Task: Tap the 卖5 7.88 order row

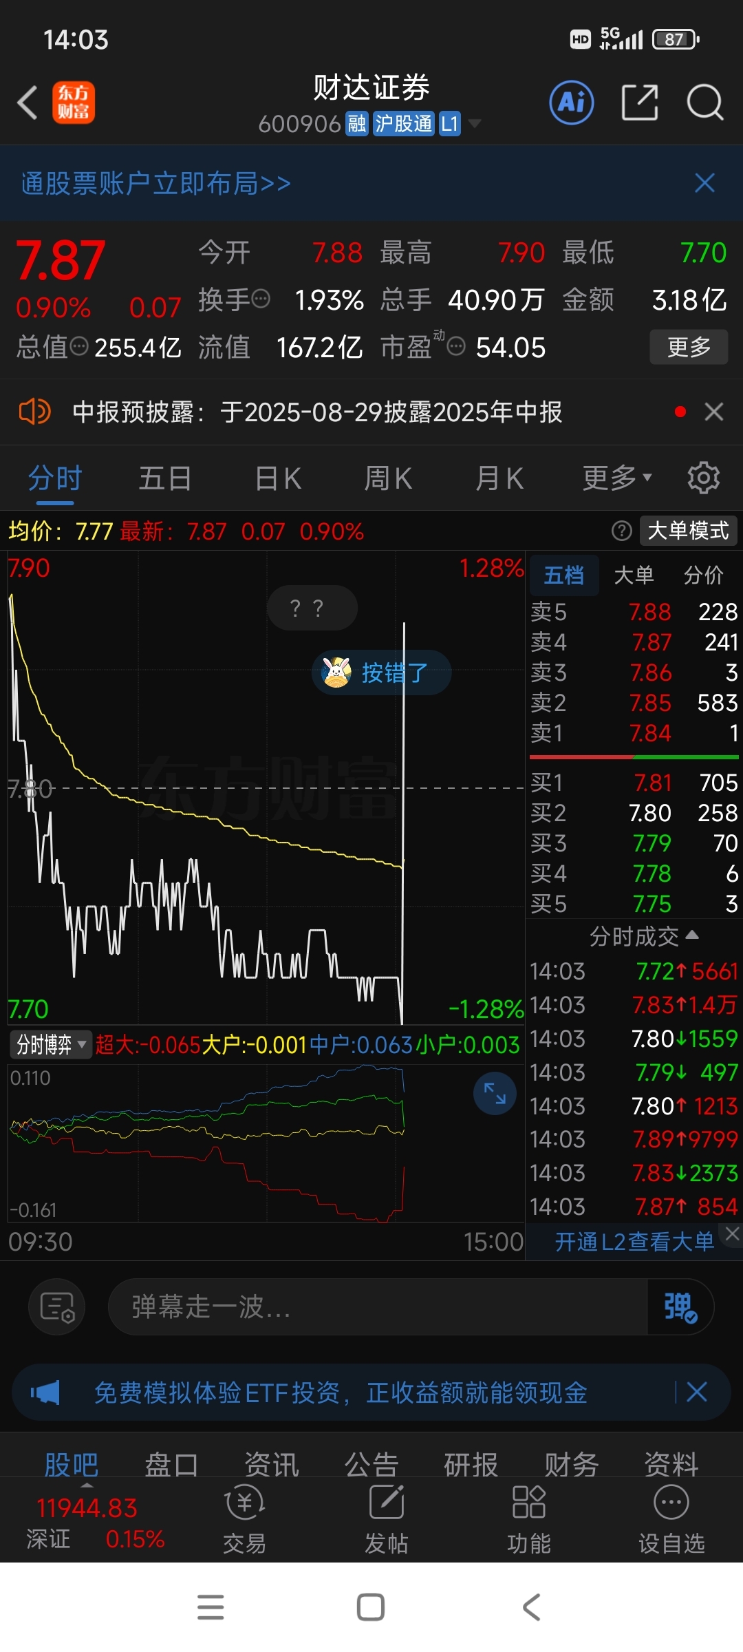Action: click(x=634, y=612)
